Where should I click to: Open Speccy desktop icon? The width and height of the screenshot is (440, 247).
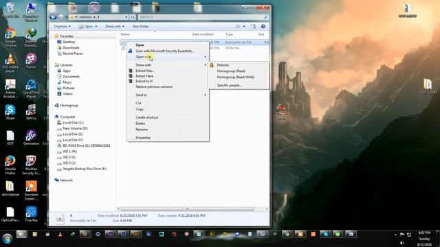click(x=31, y=112)
